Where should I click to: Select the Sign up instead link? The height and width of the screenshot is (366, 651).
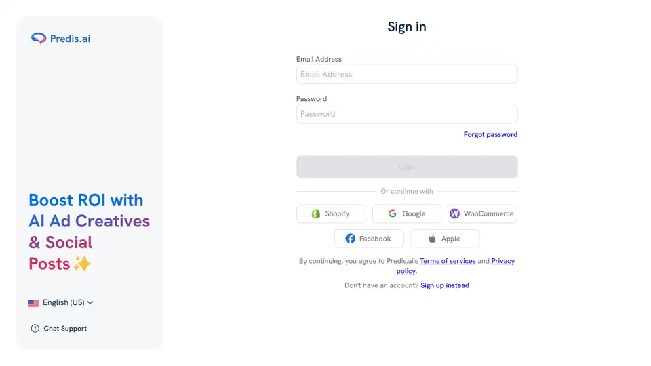point(445,285)
